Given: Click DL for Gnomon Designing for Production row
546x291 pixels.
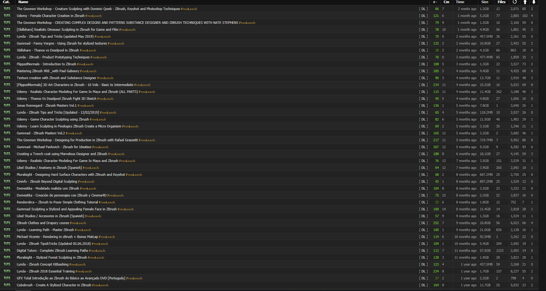Looking at the screenshot, I should tap(423, 140).
